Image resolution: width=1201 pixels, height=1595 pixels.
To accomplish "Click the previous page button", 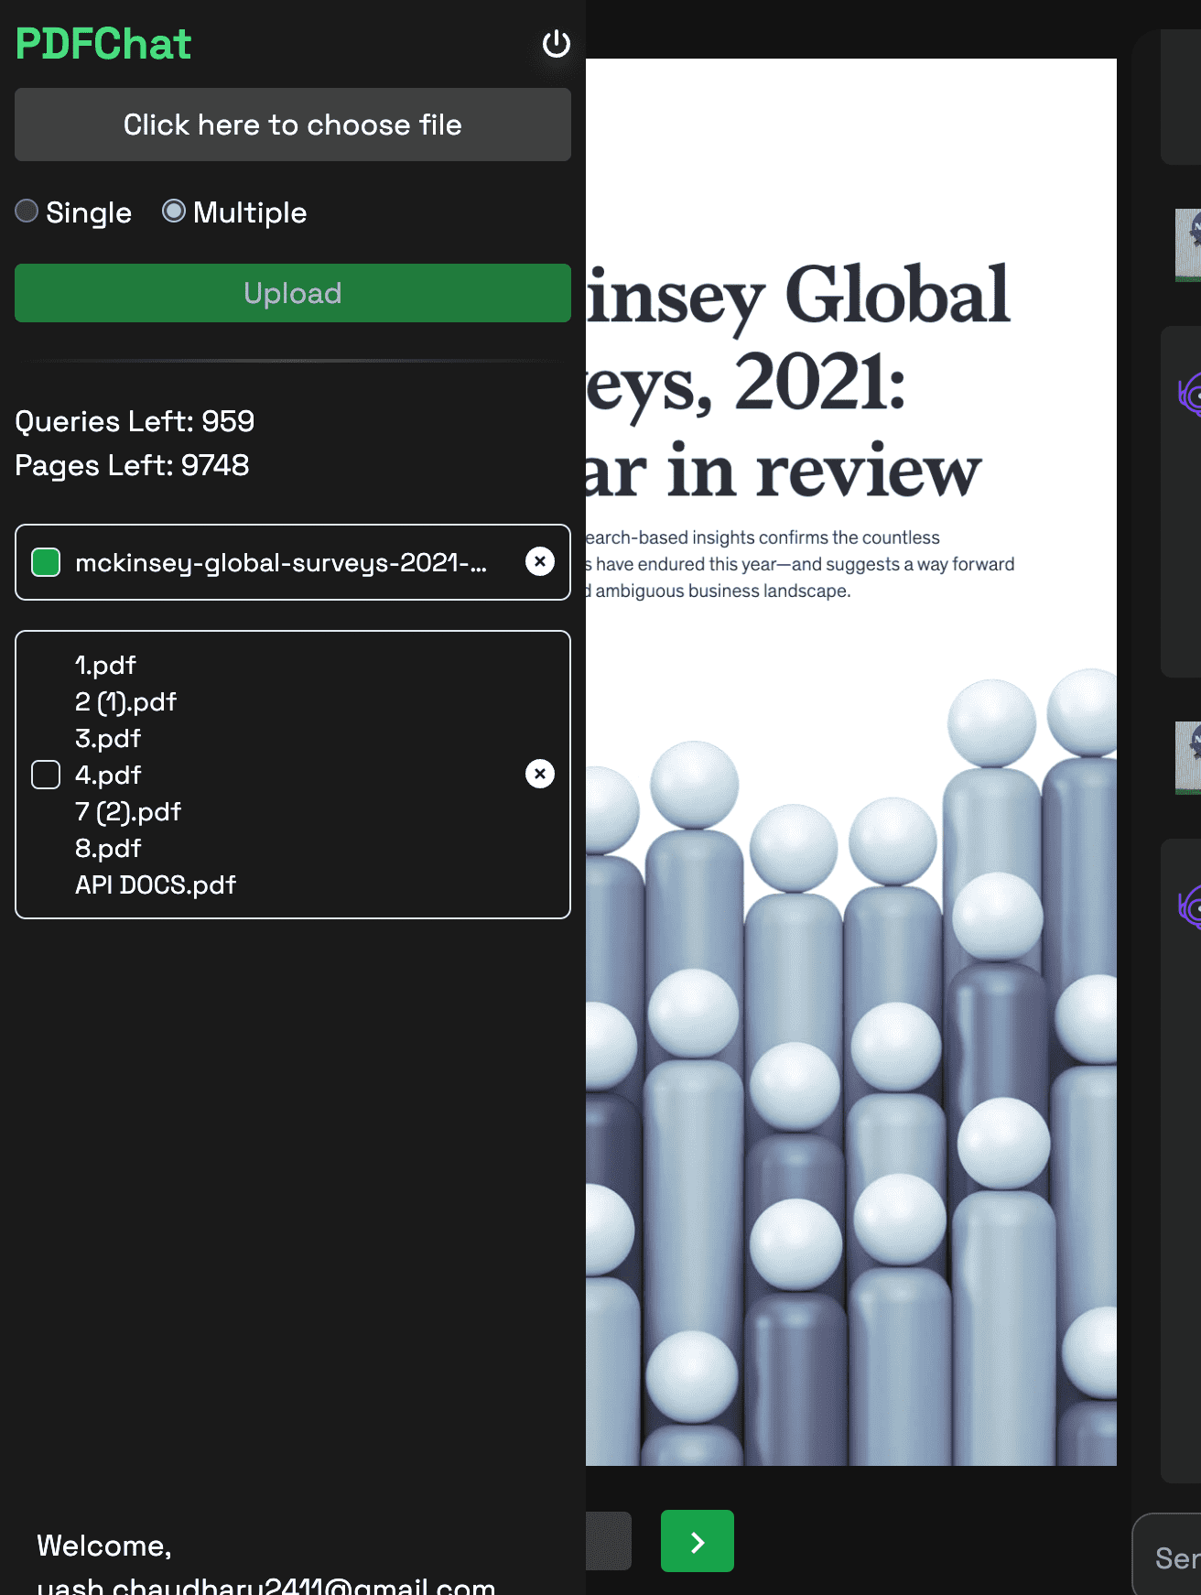I will pyautogui.click(x=608, y=1542).
